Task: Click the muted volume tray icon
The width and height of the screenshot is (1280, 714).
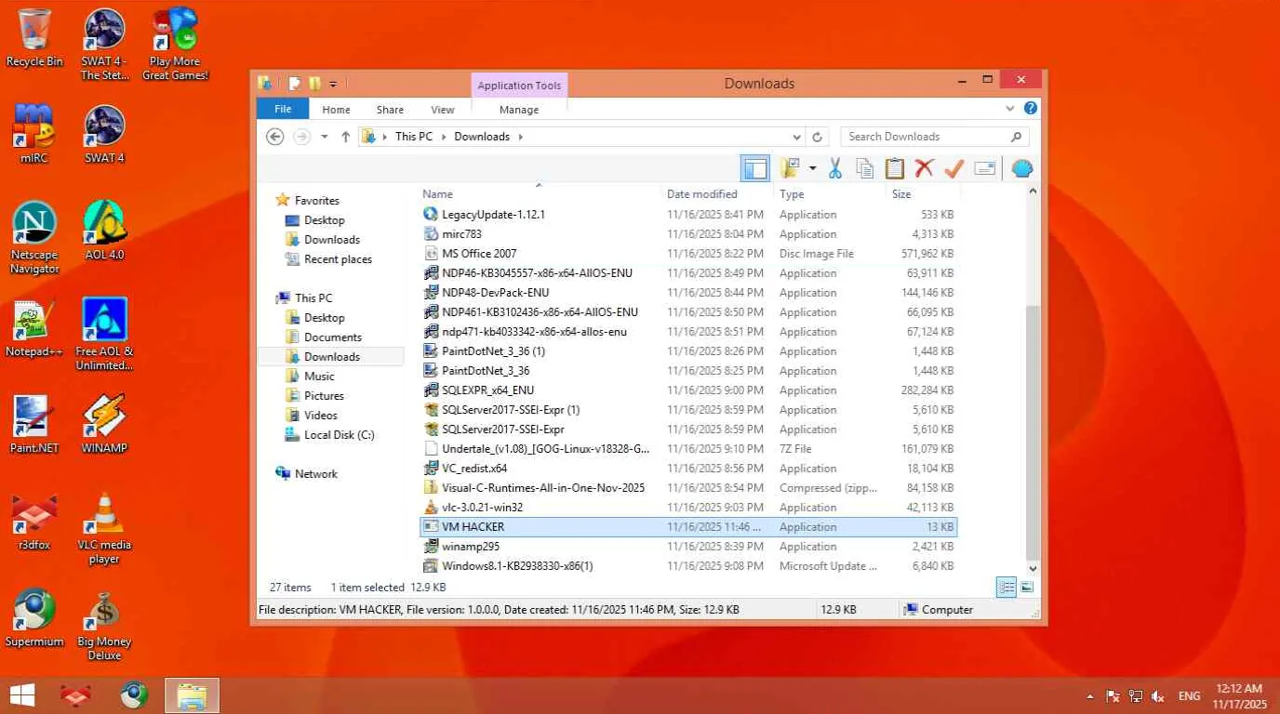Action: (x=1158, y=696)
